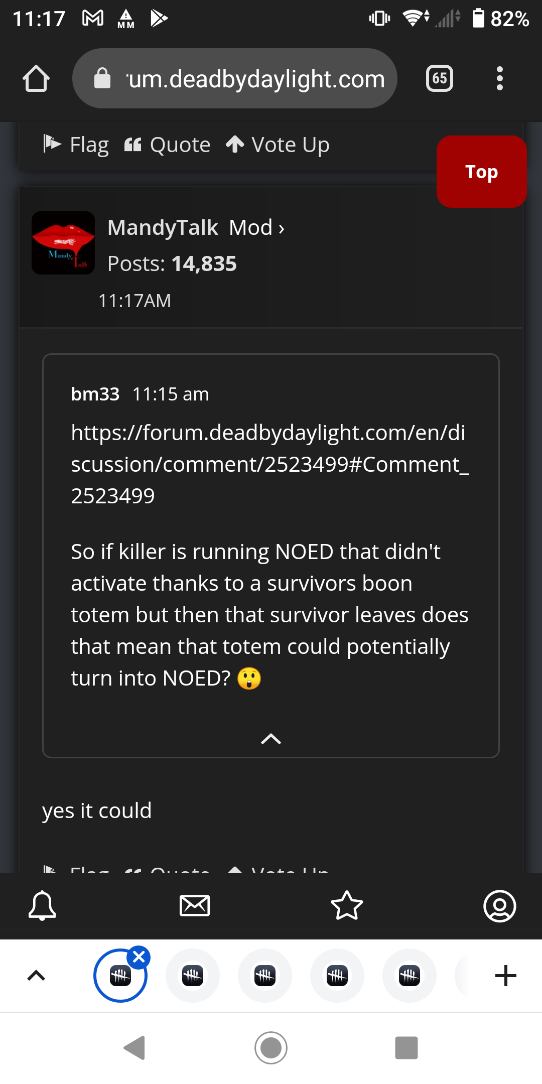Switch to the fifth tab in group
The image size is (542, 1084).
410,976
